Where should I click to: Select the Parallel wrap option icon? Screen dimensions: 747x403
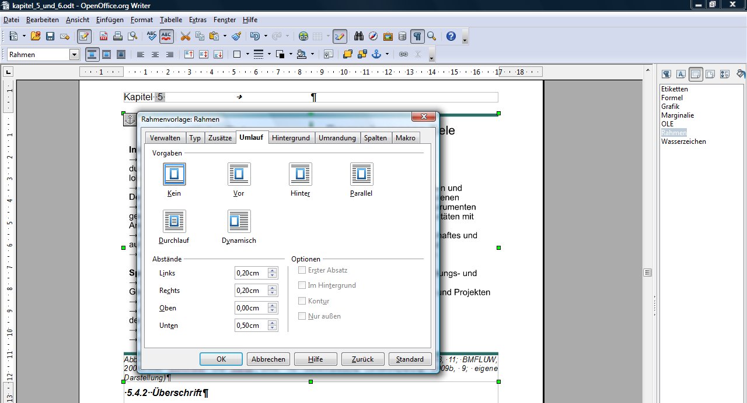361,174
